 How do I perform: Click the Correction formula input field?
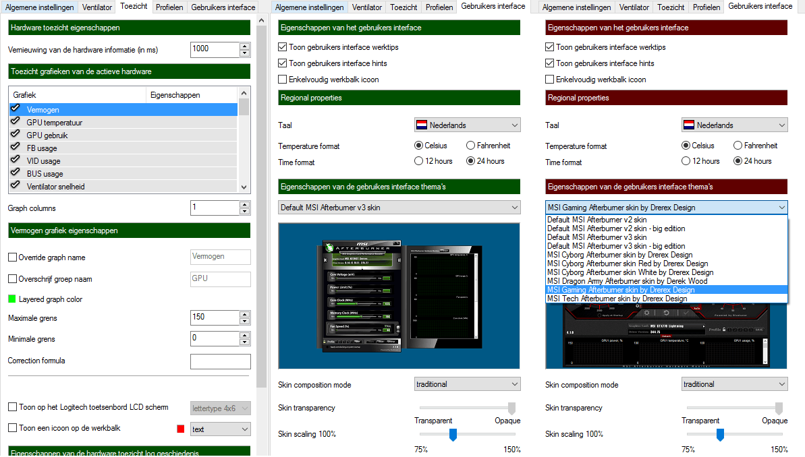click(x=220, y=361)
